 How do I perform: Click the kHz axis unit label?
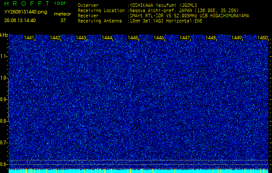click(4, 35)
